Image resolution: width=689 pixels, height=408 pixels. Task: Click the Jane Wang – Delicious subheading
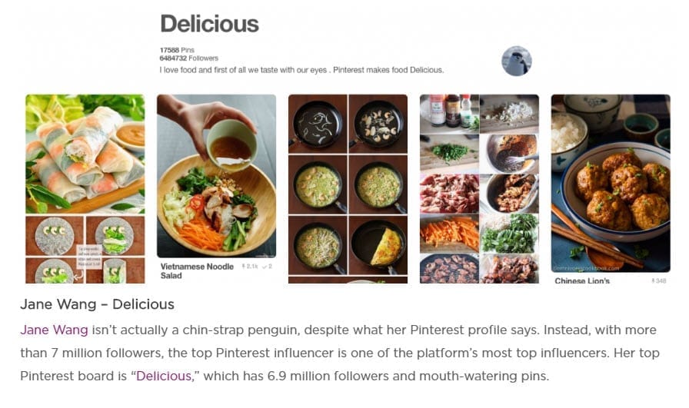[x=97, y=304]
